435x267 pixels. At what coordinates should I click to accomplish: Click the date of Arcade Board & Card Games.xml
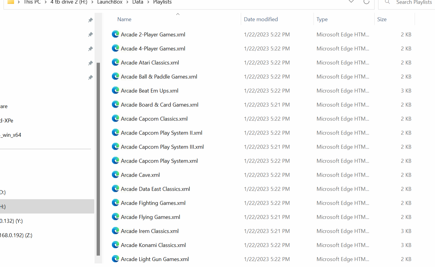click(267, 105)
